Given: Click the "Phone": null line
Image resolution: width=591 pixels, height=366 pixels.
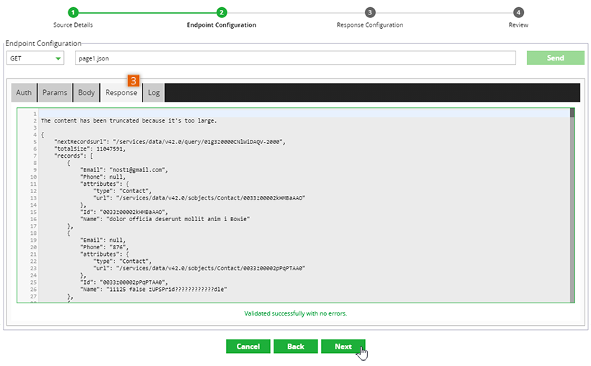Looking at the screenshot, I should tap(102, 177).
